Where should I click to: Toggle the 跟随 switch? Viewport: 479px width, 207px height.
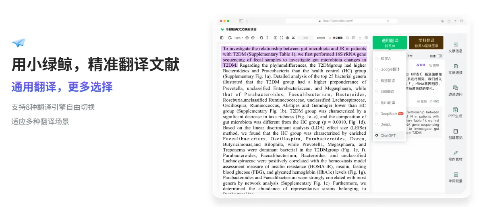(439, 56)
